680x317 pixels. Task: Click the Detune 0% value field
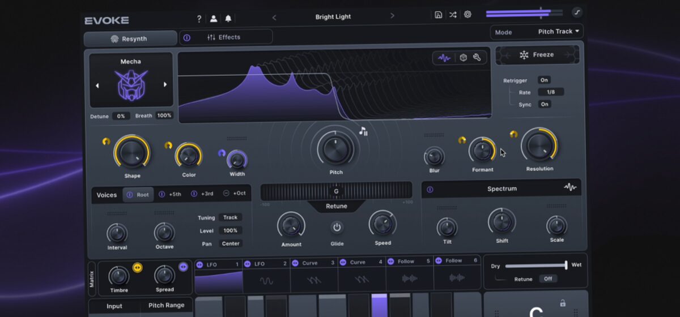click(121, 116)
